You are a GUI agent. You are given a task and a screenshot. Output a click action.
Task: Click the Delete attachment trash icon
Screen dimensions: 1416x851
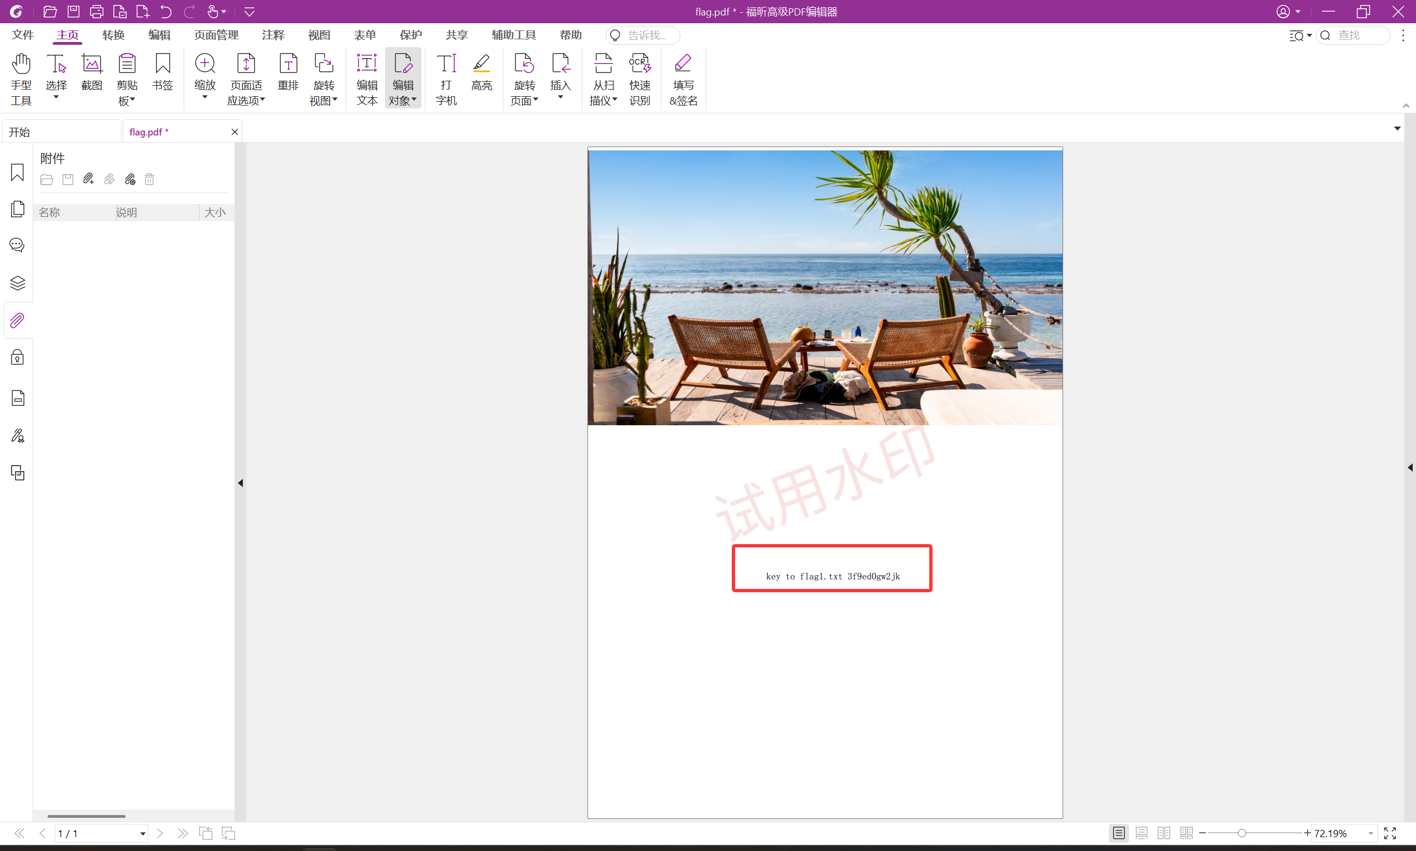coord(149,180)
